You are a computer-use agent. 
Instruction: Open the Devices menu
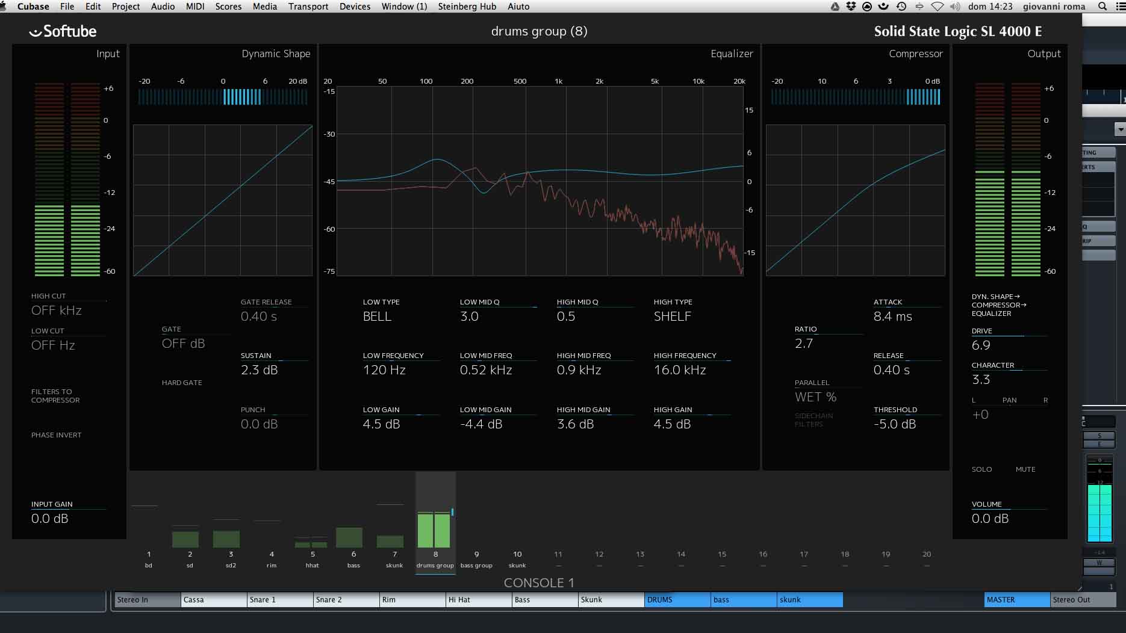click(x=355, y=7)
